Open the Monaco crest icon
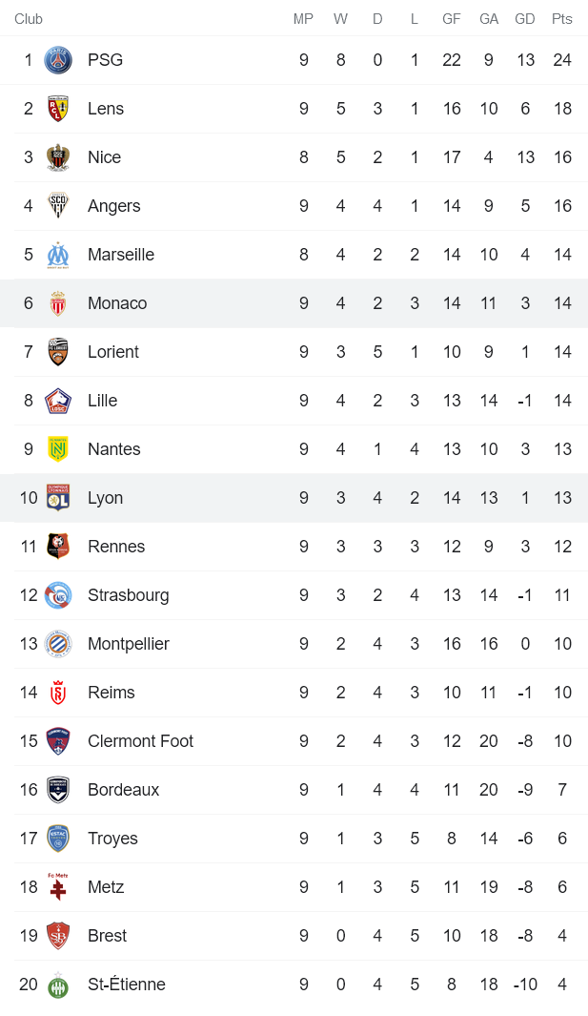Screen dimensions: 588x1016 tap(58, 303)
